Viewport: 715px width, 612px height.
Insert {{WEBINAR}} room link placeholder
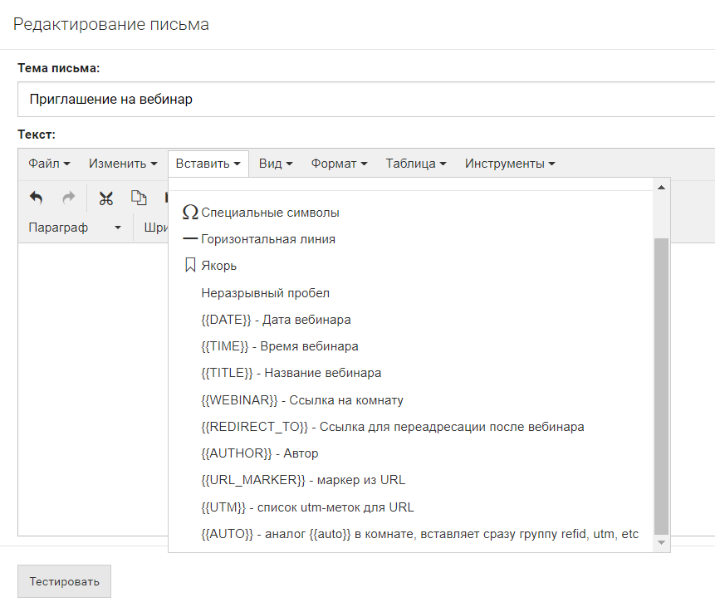point(302,400)
